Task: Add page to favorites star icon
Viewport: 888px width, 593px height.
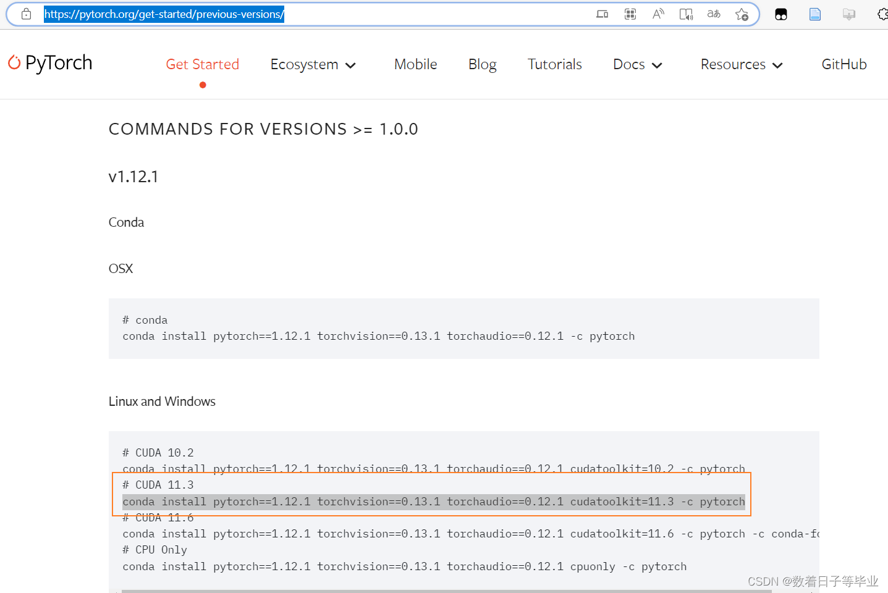Action: tap(742, 14)
